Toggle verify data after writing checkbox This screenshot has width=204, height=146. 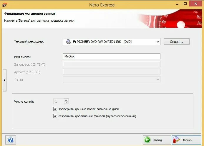tap(55, 109)
